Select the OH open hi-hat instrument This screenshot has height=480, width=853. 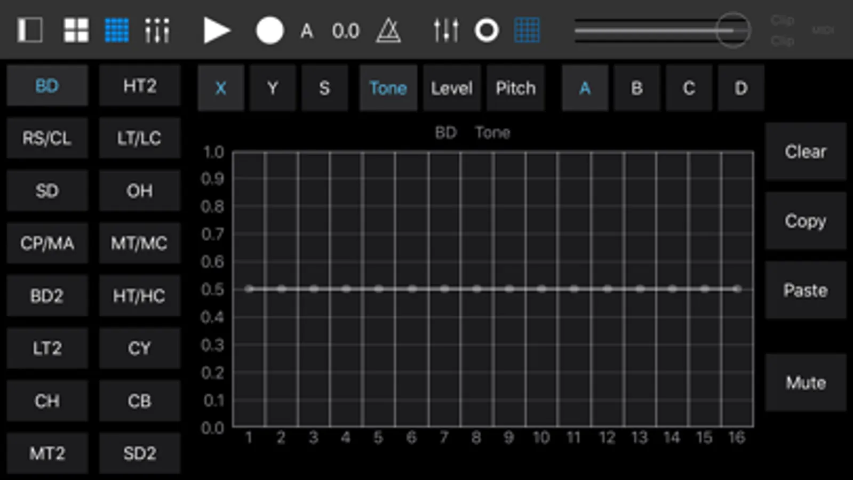[140, 190]
